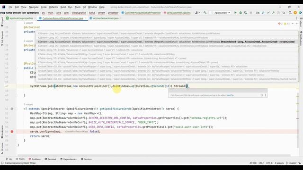The image size is (303, 170).
Task: Change file encoding UTF-8 in status bar
Action: pyautogui.click(x=269, y=163)
